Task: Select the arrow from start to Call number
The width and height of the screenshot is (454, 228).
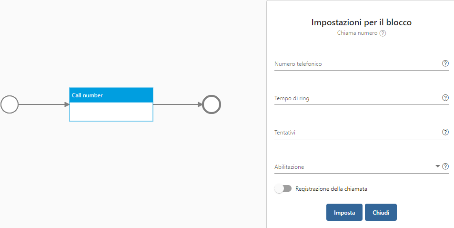Action: pos(44,104)
